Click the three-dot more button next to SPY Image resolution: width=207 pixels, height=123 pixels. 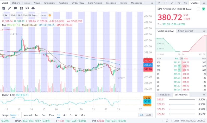click(198, 9)
